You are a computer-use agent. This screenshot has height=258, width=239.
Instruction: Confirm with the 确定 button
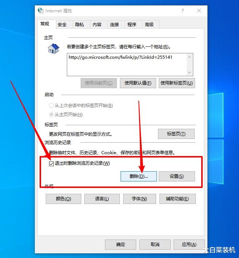[121, 245]
